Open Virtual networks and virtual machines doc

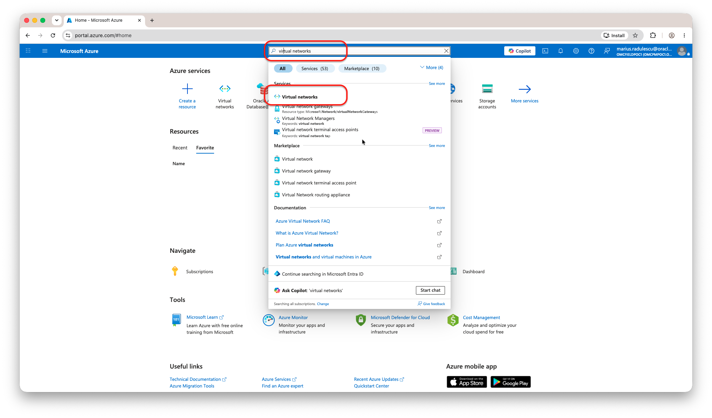(x=323, y=257)
